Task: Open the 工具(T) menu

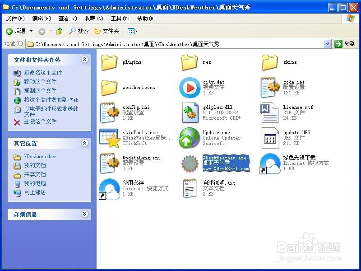Action: tap(120, 19)
